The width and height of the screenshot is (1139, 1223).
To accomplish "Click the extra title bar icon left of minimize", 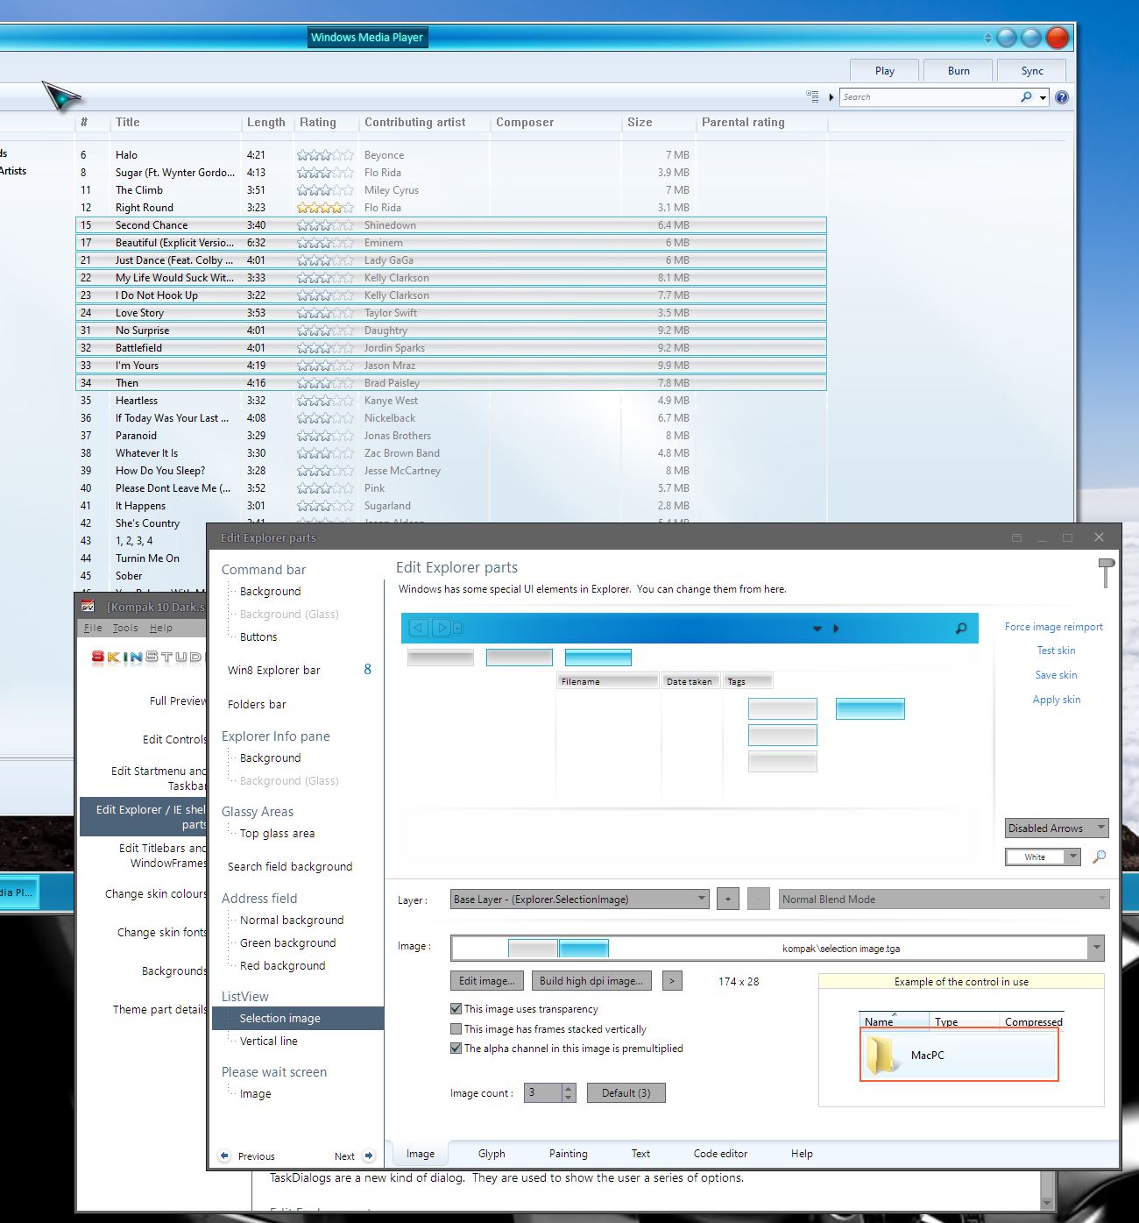I will pos(1017,537).
